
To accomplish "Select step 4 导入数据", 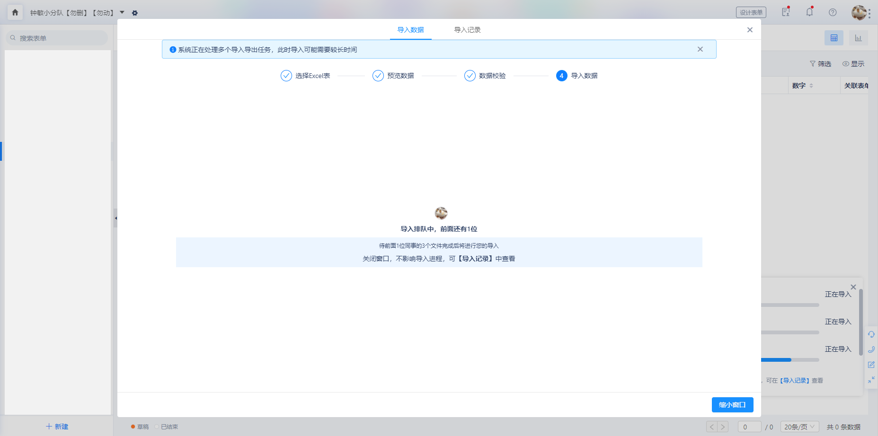I will [x=577, y=76].
